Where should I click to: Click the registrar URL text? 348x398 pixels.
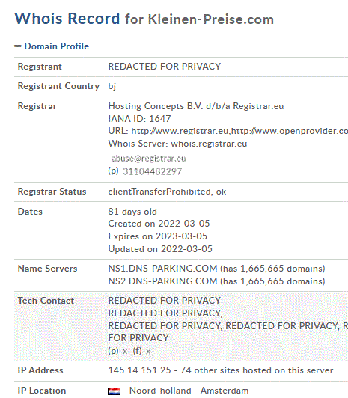239,131
